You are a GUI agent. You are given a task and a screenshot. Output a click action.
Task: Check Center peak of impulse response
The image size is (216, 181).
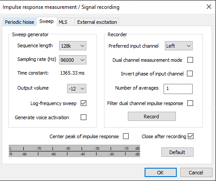click(126, 136)
